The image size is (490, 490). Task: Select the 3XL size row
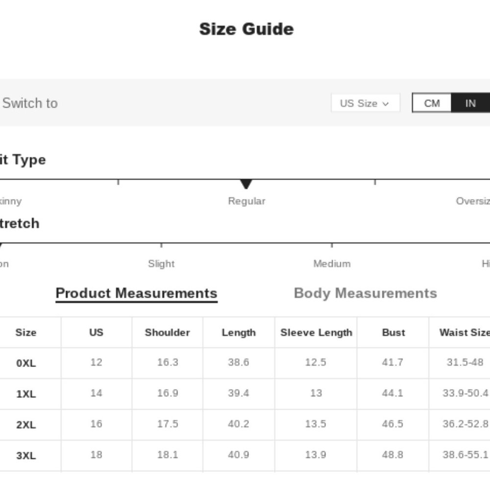click(26, 455)
